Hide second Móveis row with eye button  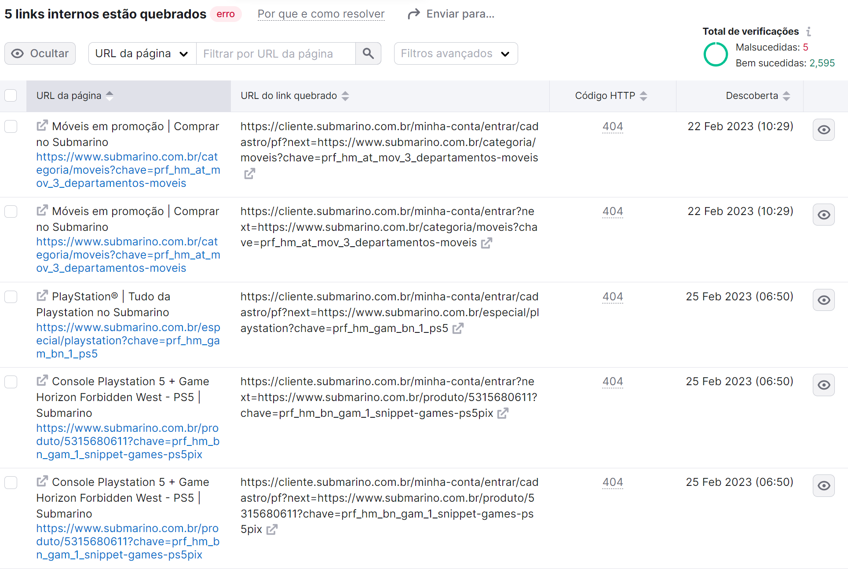(823, 215)
